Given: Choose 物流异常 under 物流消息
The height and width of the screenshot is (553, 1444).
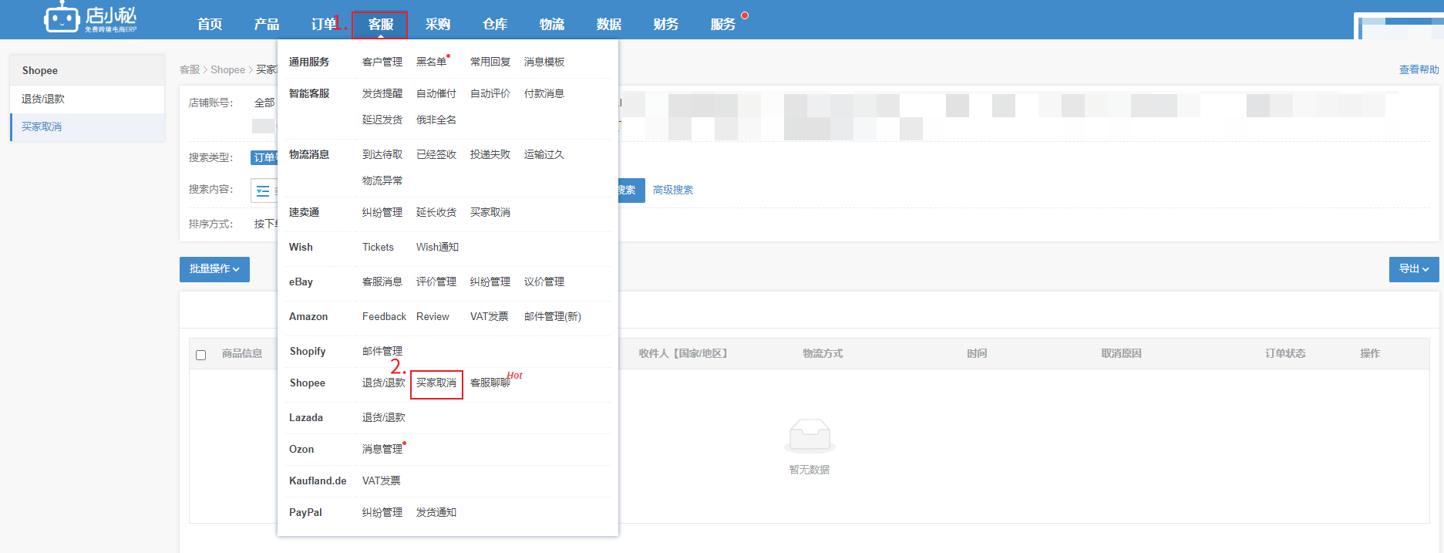Looking at the screenshot, I should (382, 180).
